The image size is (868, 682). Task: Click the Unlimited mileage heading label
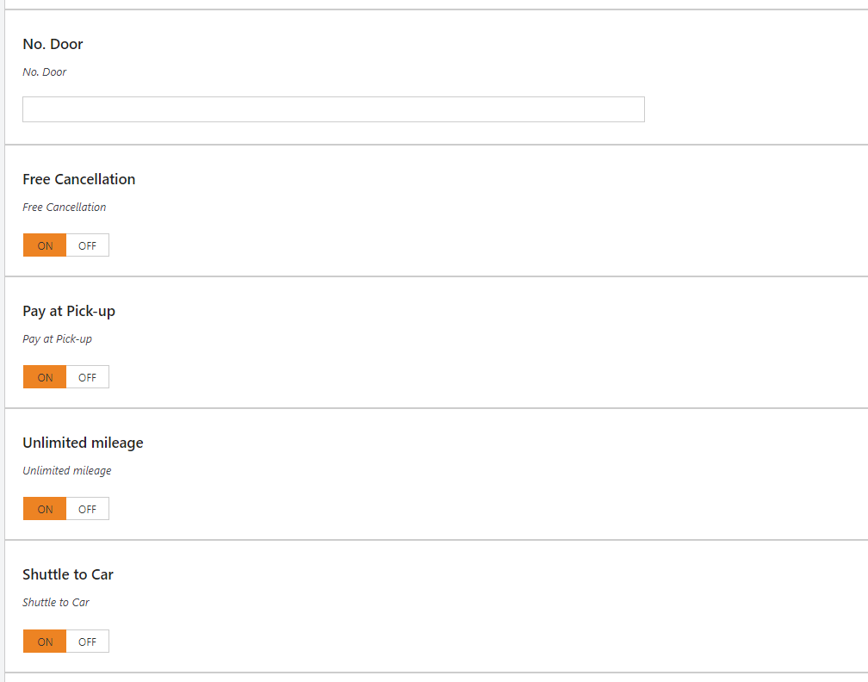pyautogui.click(x=83, y=443)
